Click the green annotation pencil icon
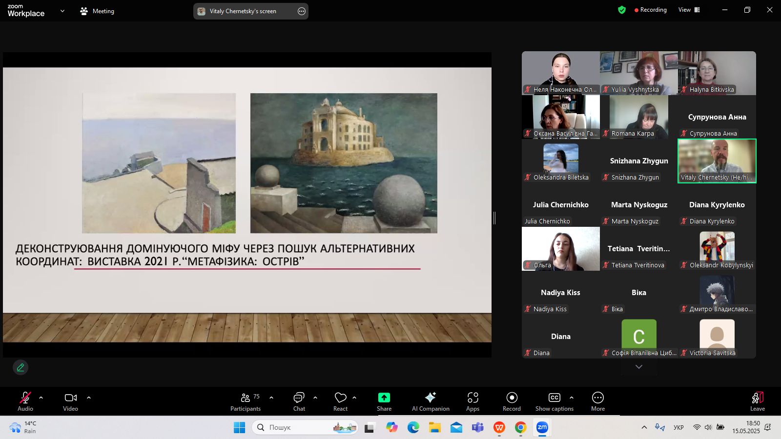Viewport: 781px width, 439px height. coord(21,367)
